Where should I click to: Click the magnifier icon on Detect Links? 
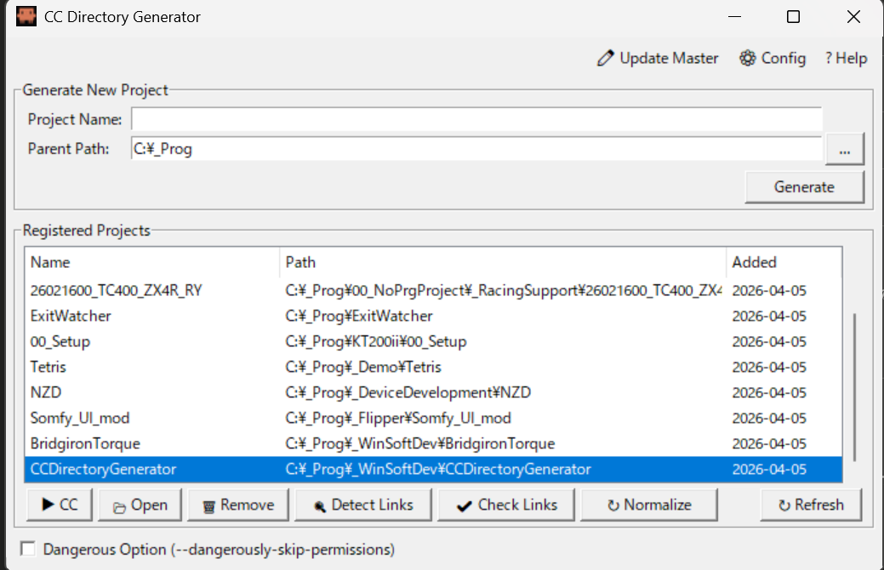[319, 507]
